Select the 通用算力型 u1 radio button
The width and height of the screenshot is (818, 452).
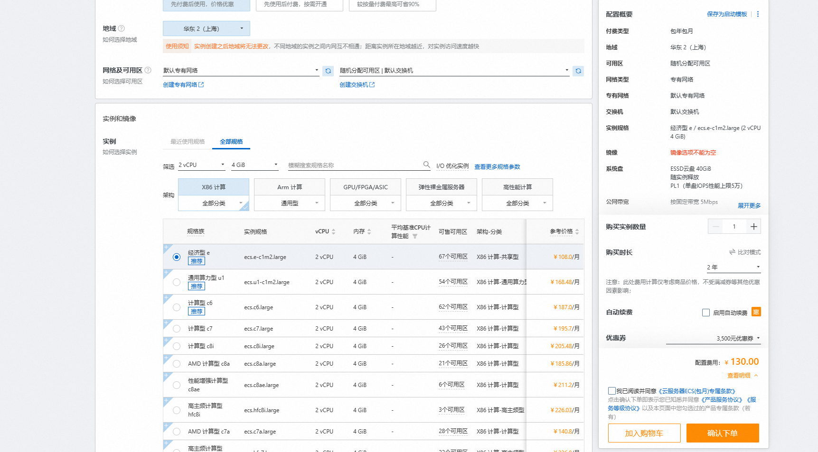click(x=177, y=282)
